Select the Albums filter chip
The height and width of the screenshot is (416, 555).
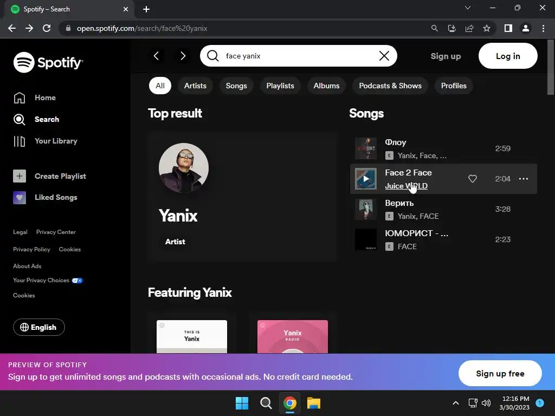[x=326, y=86]
